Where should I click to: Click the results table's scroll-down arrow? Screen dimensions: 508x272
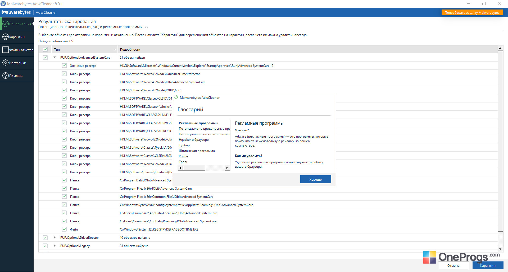tap(500, 249)
